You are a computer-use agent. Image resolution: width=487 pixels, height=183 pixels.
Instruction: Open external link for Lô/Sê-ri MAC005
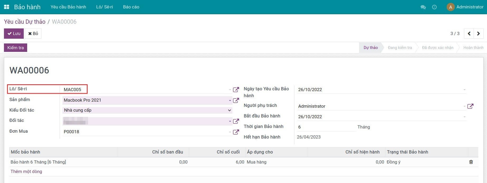tap(236, 90)
